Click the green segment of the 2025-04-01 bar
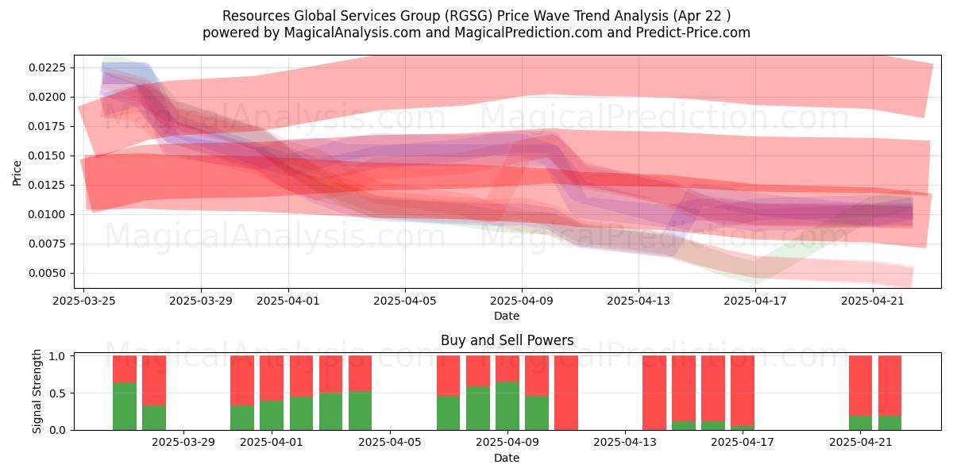The image size is (953, 476). [272, 415]
